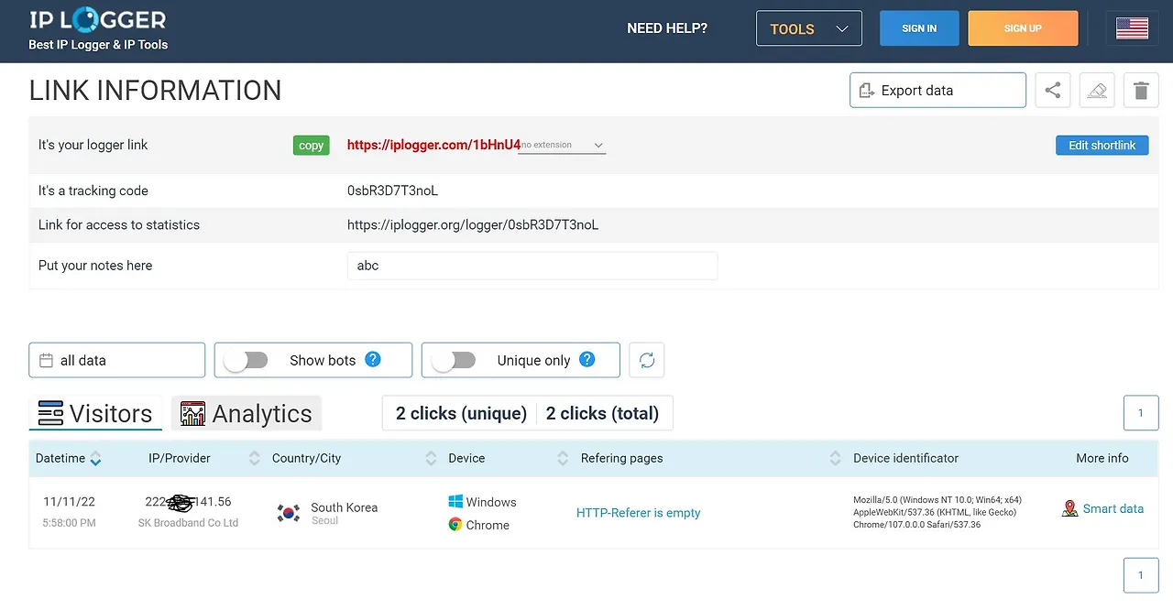Click the red iplogger.com/1bHnU4 link
1173x610 pixels.
[433, 145]
